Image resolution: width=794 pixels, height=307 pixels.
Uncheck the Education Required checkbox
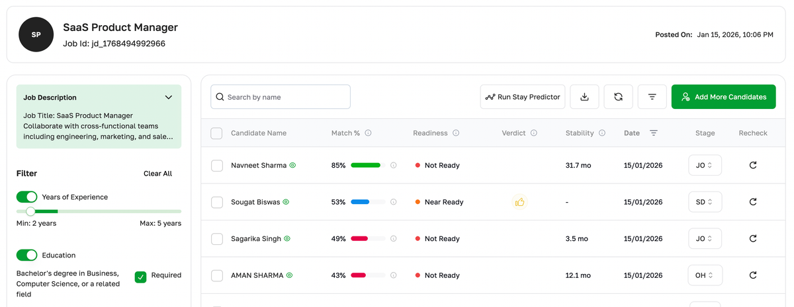(x=140, y=277)
